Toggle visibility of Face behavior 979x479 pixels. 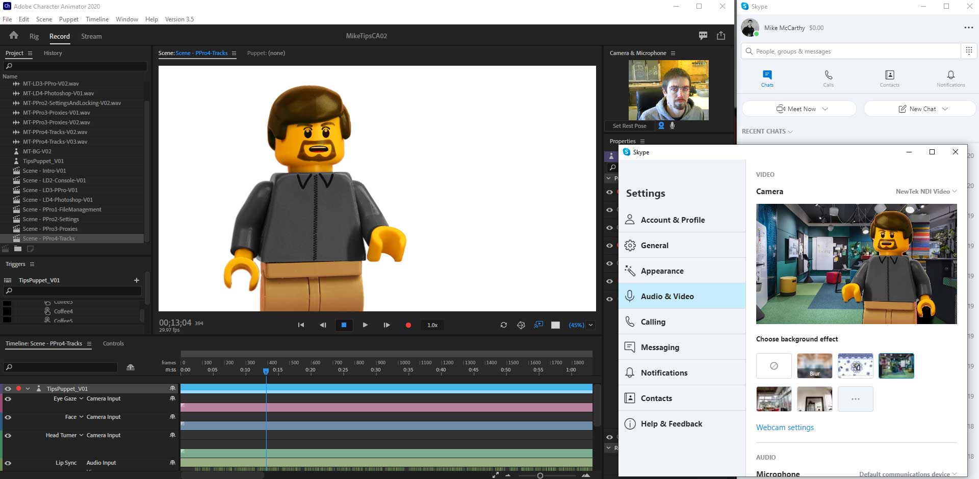point(8,417)
